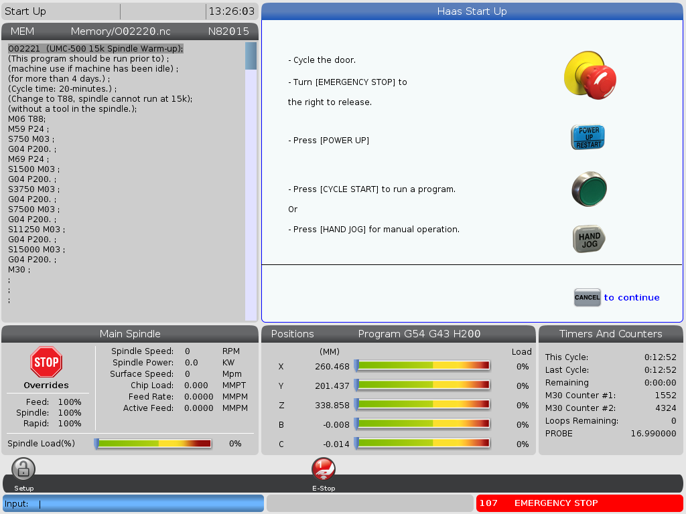Select the M59 P24 line
Screen dimensions: 686x514
28,129
